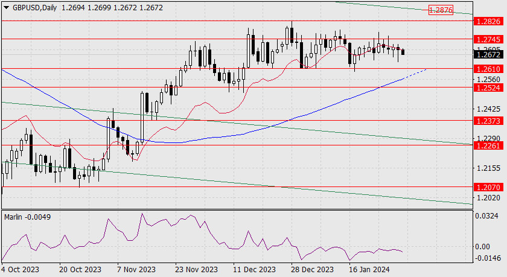Click the 23 Nov 2023 date label

pyautogui.click(x=196, y=270)
